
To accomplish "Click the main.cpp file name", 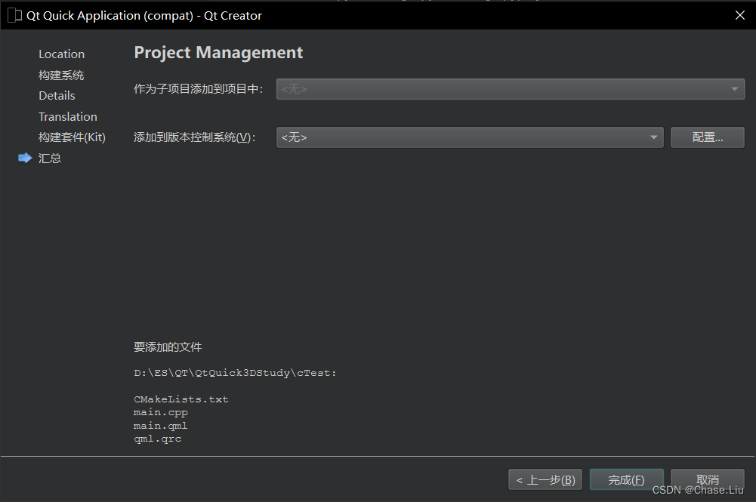I will point(160,411).
